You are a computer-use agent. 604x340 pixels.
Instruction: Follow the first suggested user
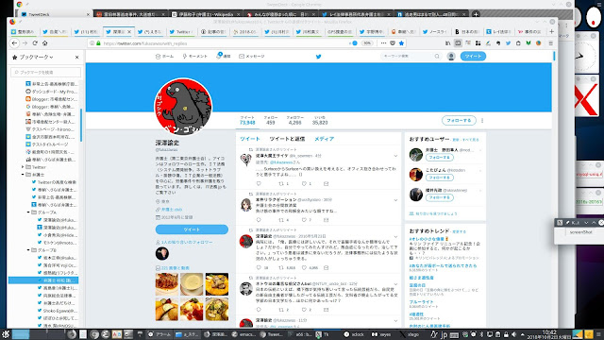pos(440,158)
